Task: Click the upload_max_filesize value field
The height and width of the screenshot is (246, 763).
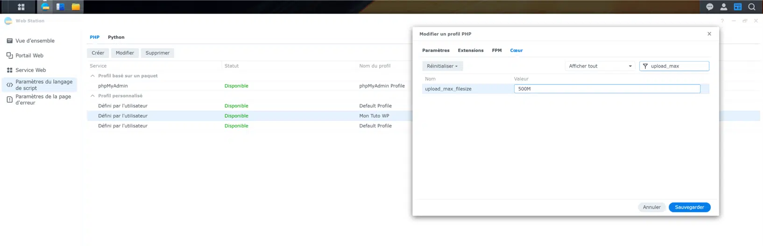Action: 607,89
